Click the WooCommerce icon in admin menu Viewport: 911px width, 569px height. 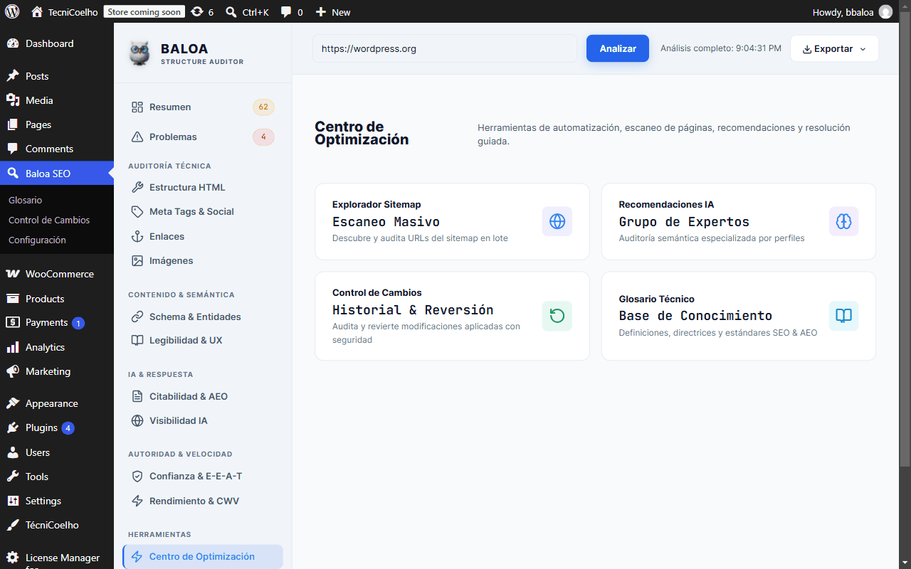pos(13,274)
